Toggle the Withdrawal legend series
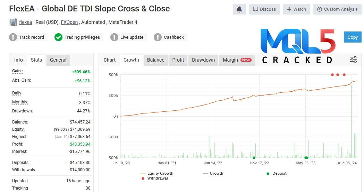 click(x=155, y=179)
